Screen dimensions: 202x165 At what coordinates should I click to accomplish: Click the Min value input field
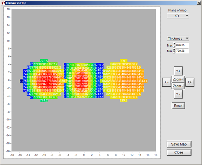(182, 51)
